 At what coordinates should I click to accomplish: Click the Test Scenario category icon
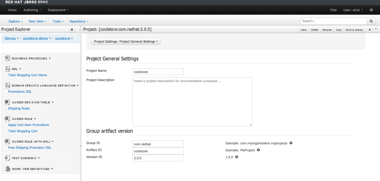(x=7, y=158)
